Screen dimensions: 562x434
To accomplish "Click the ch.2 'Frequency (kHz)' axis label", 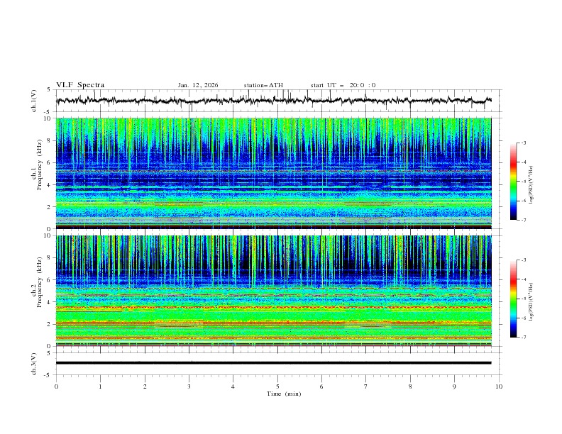I will pos(40,282).
